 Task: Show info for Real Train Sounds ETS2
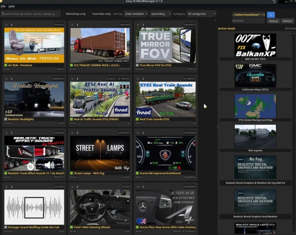pyautogui.click(x=143, y=79)
